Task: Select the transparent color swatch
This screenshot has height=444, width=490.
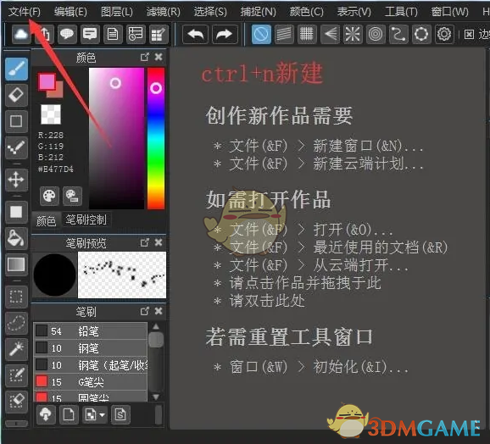Action: (51, 114)
